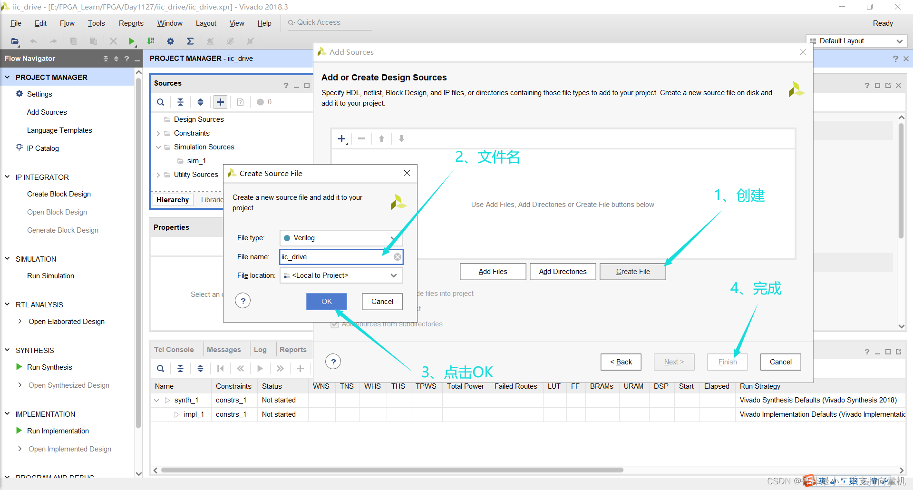913x490 pixels.
Task: Click the Add Directories button
Action: (563, 272)
